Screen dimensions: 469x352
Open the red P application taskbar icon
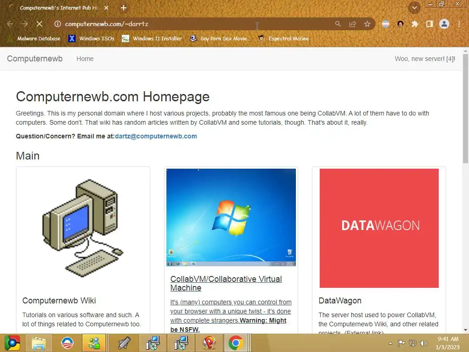209,343
